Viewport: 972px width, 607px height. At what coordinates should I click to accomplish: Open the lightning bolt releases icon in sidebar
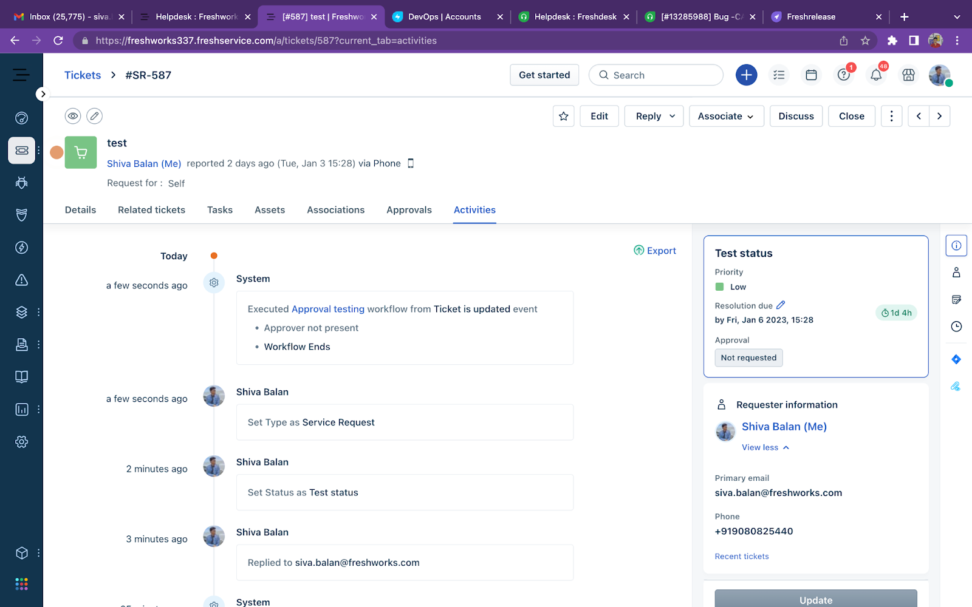[21, 248]
